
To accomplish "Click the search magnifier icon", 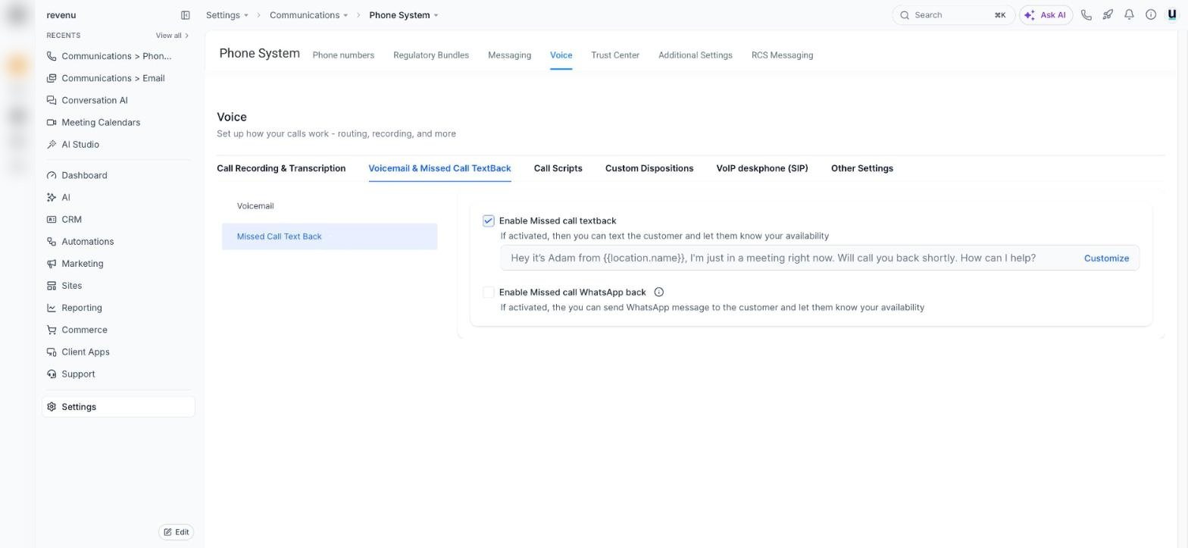I will (905, 15).
